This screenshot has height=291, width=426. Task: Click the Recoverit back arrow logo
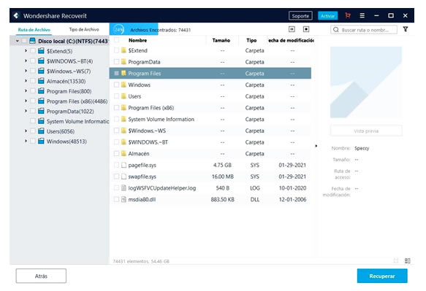pyautogui.click(x=16, y=16)
